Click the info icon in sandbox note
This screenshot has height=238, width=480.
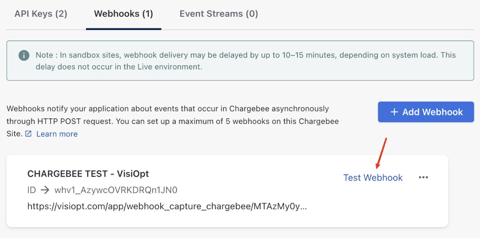click(24, 55)
